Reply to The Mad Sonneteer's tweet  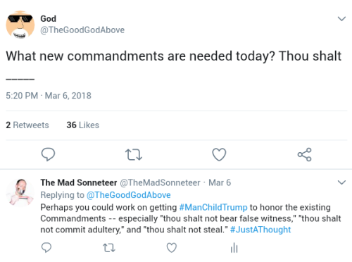click(x=46, y=247)
